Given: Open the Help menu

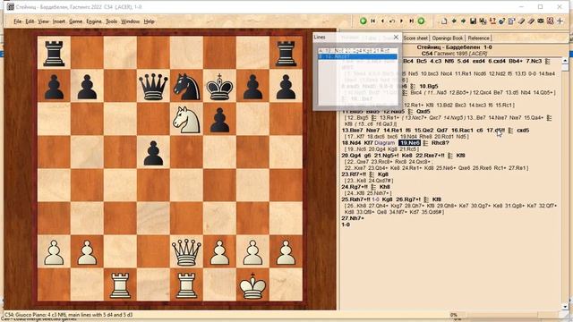Looking at the screenshot, I should click(149, 21).
